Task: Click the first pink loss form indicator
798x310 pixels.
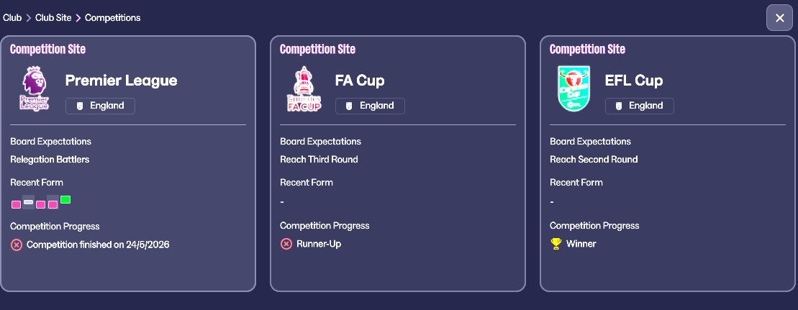Action: 17,204
